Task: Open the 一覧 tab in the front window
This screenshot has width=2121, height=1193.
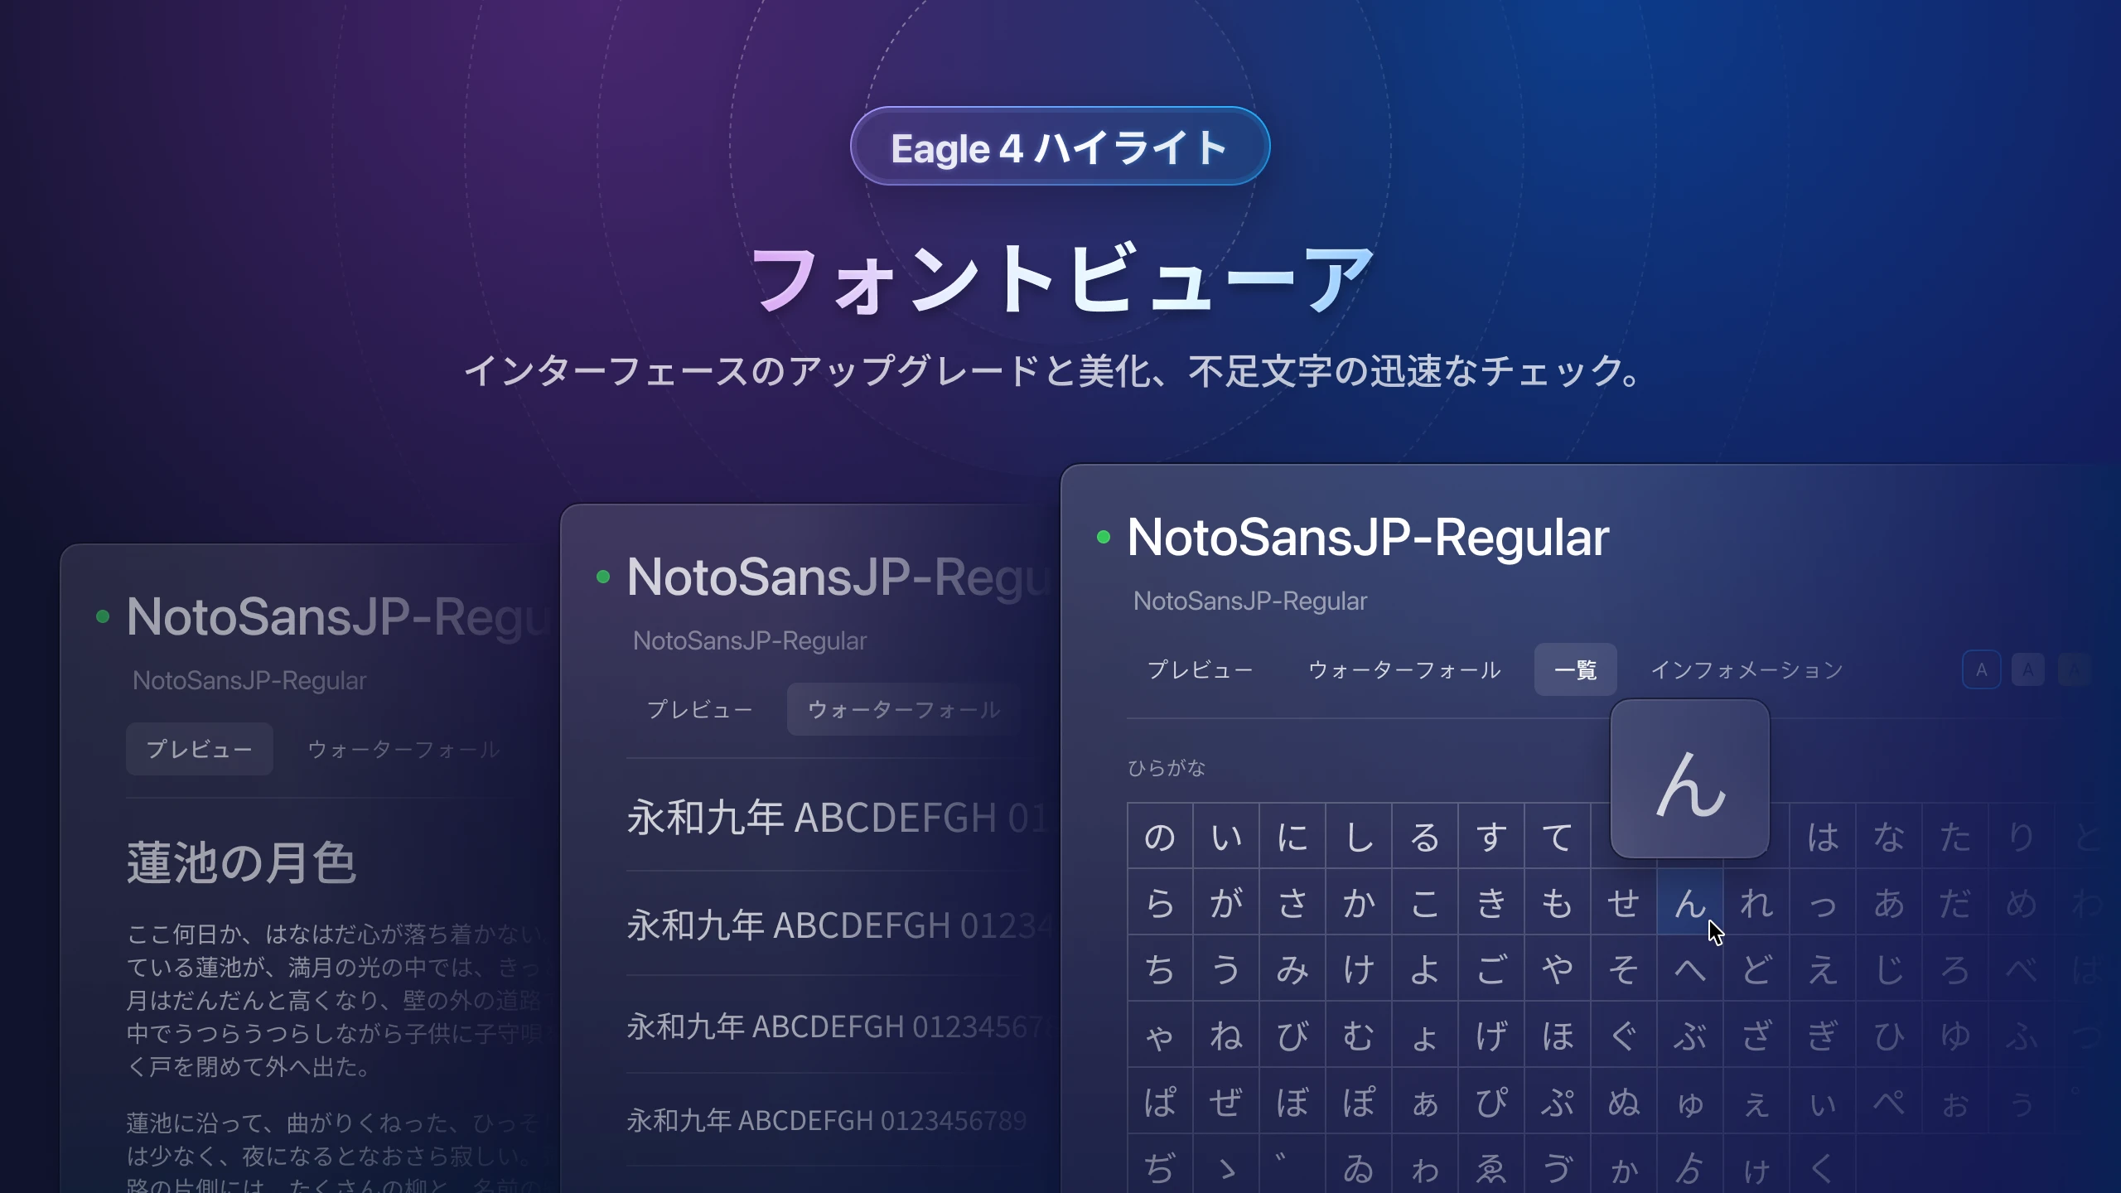Action: [x=1575, y=669]
